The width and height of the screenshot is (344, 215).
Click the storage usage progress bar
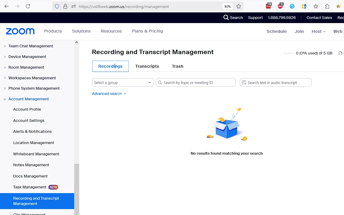288,53
